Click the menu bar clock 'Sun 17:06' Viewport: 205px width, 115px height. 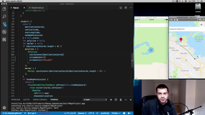(x=192, y=1)
